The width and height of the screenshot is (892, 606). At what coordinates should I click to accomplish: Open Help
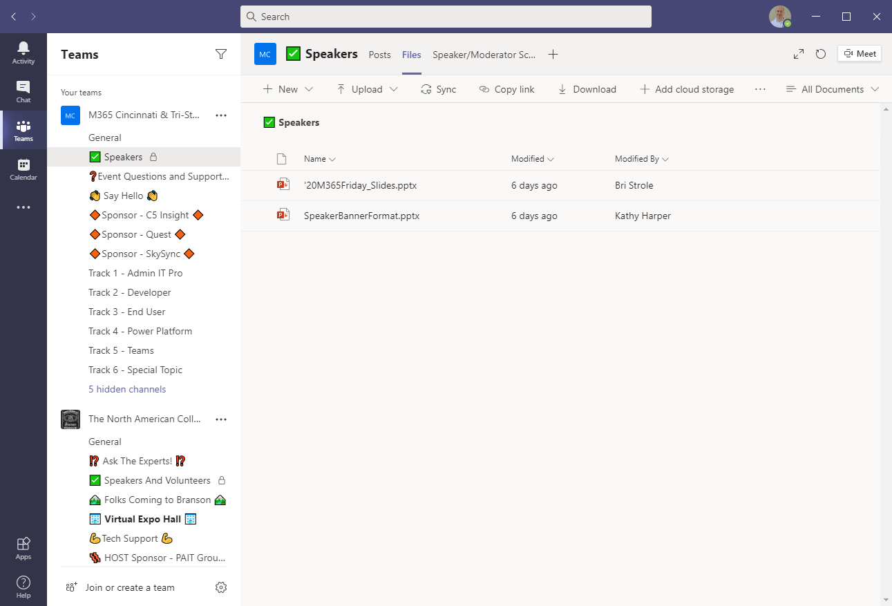23,587
